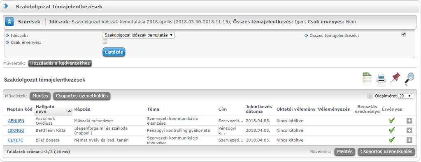
Task: Select page number 1 in pager
Action: coord(370,96)
